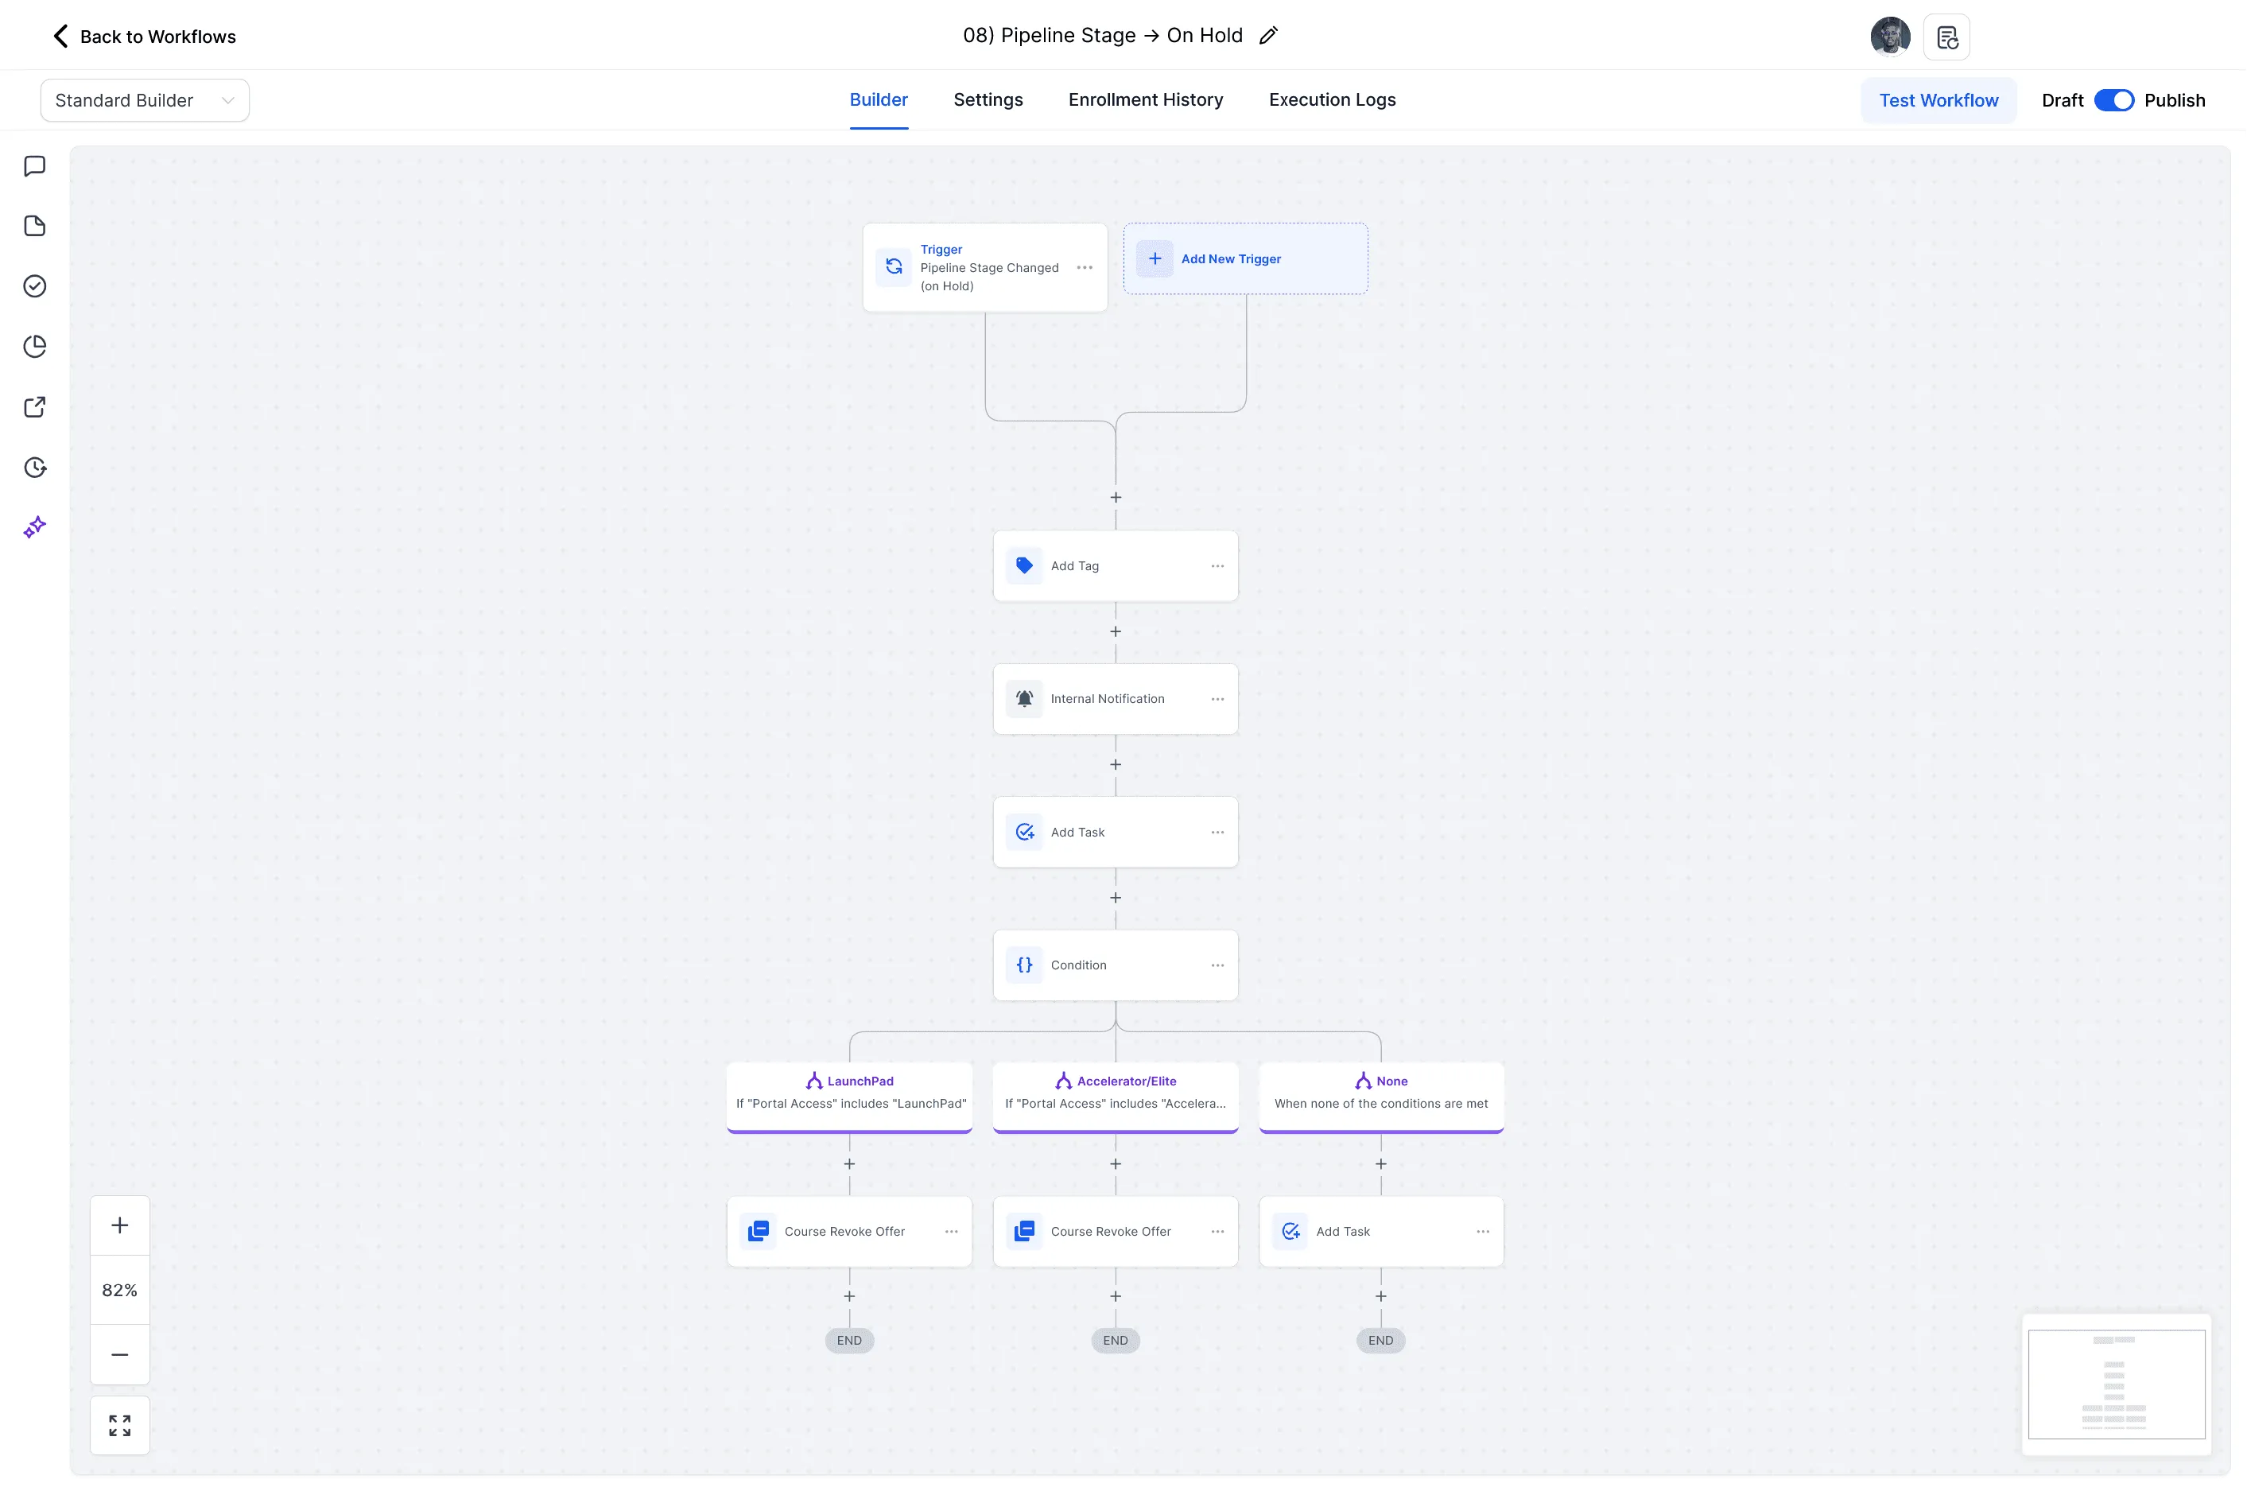The width and height of the screenshot is (2247, 1491).
Task: Click the pie chart stats icon
Action: (35, 347)
